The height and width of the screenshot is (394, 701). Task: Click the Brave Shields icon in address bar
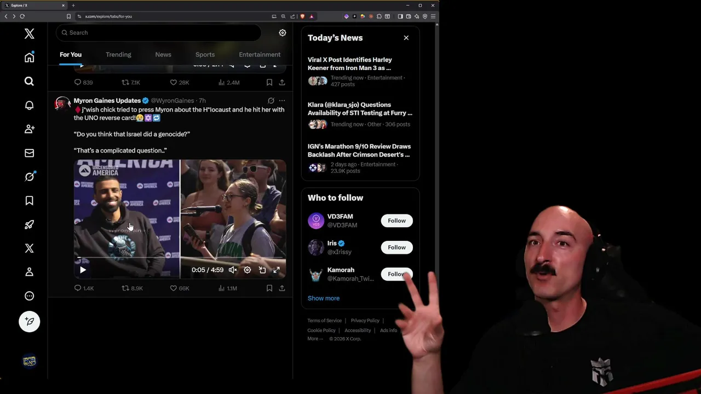coord(303,16)
